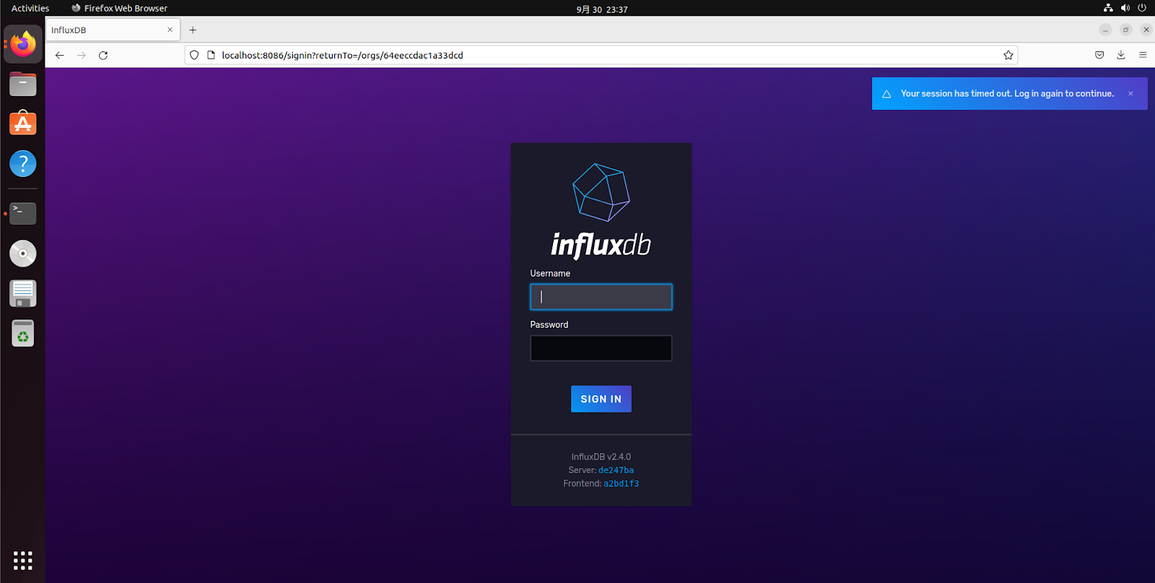Close the InfluxDB tab
Viewport: 1155px width, 583px height.
(170, 30)
